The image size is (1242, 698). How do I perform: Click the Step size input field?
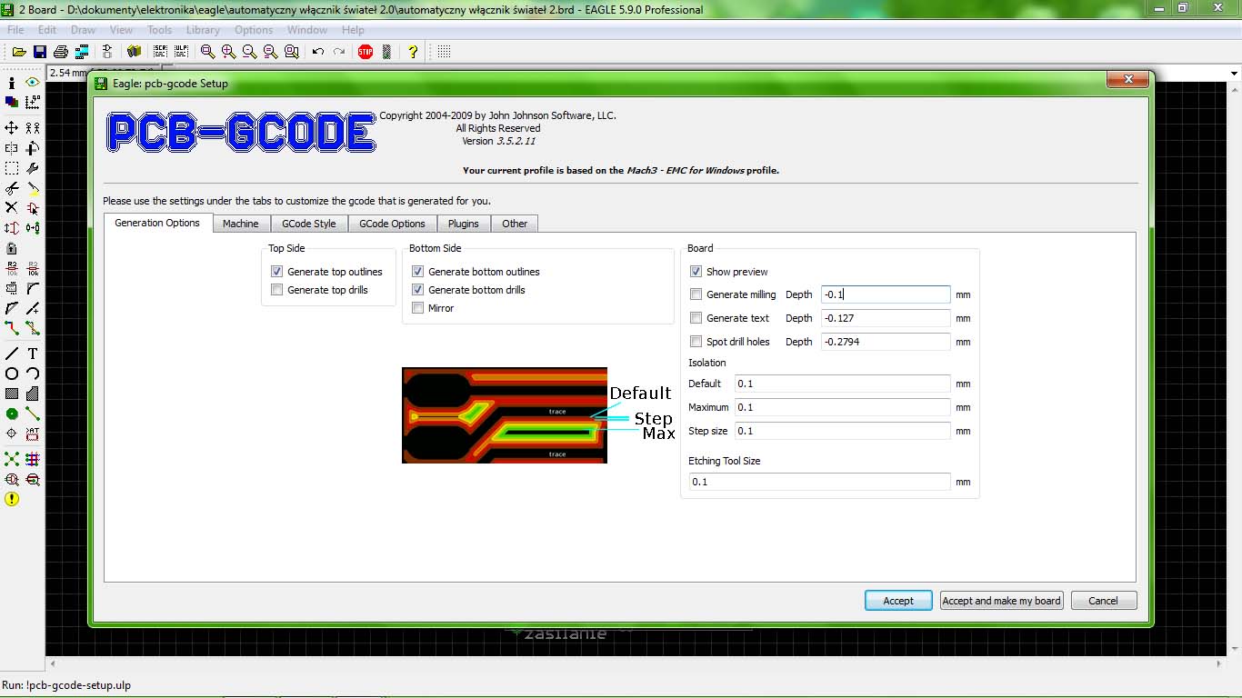[x=842, y=431]
